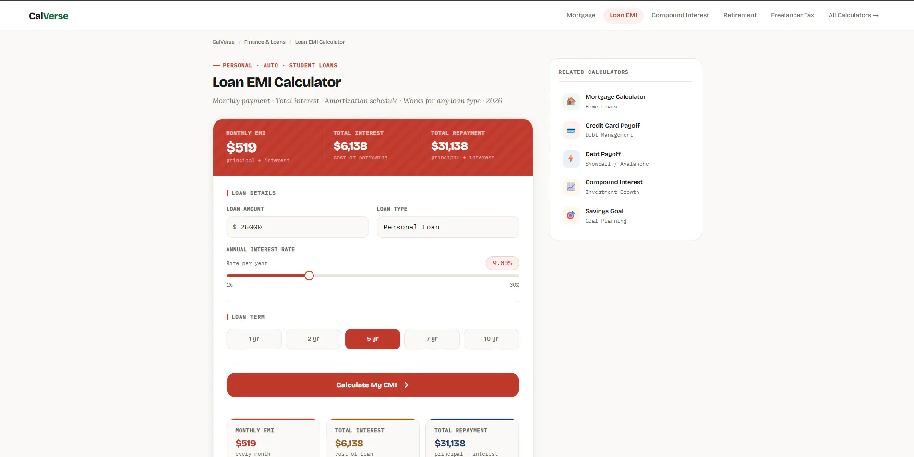Open the Compound Interest nav item

(x=680, y=15)
